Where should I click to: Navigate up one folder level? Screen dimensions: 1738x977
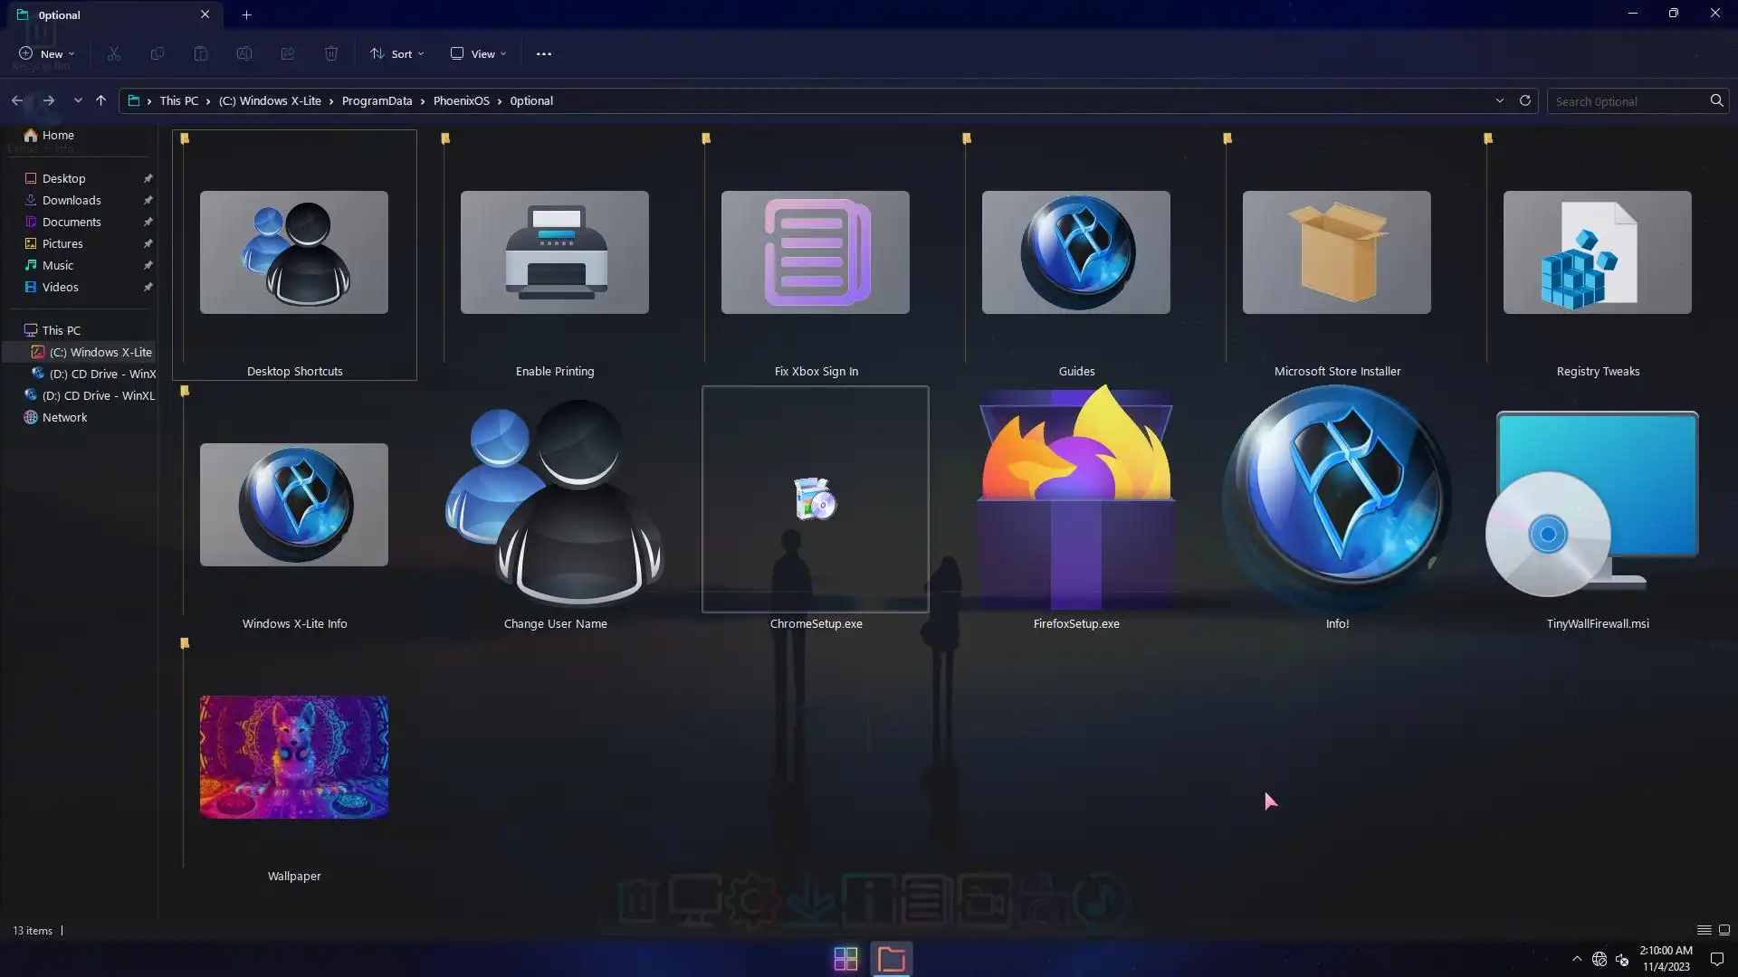click(x=100, y=100)
